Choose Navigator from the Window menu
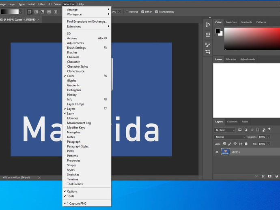 point(87,132)
